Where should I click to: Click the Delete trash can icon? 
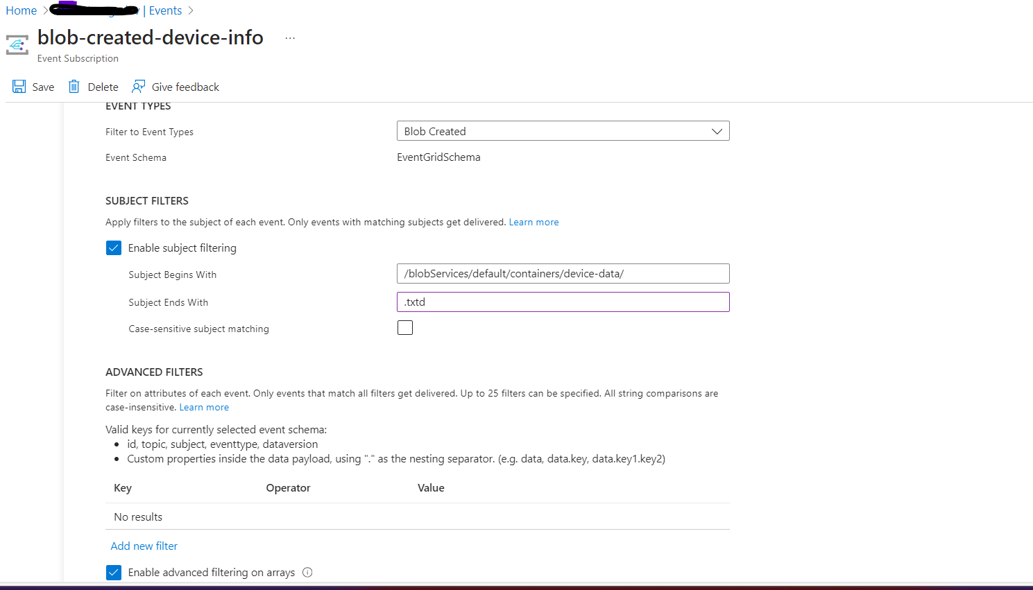[x=74, y=87]
